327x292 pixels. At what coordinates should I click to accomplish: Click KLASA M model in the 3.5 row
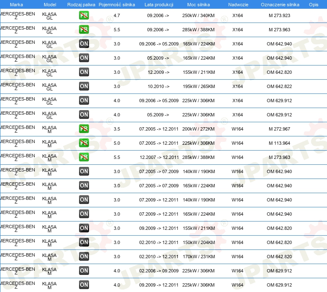[49, 129]
